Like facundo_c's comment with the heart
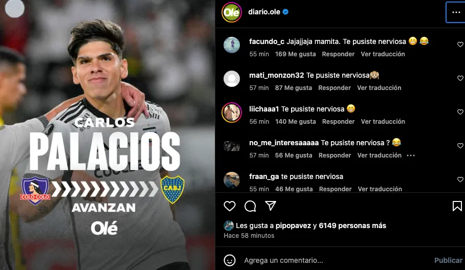This screenshot has height=270, width=465. [x=460, y=44]
